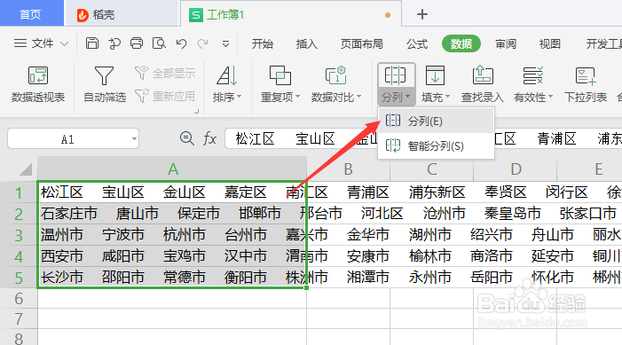The width and height of the screenshot is (622, 345).
Task: Select row 6 header
Action: pyautogui.click(x=19, y=298)
